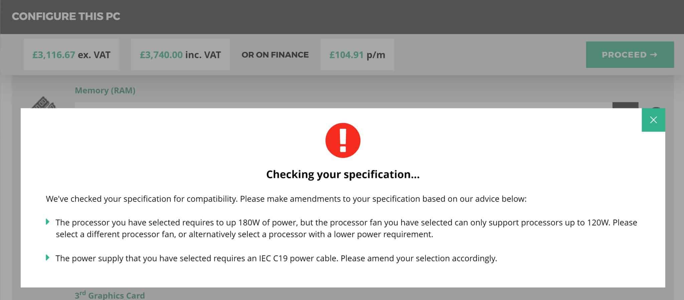The width and height of the screenshot is (684, 300).
Task: Click the "Checking your specification..." dialog heading
Action: [343, 174]
